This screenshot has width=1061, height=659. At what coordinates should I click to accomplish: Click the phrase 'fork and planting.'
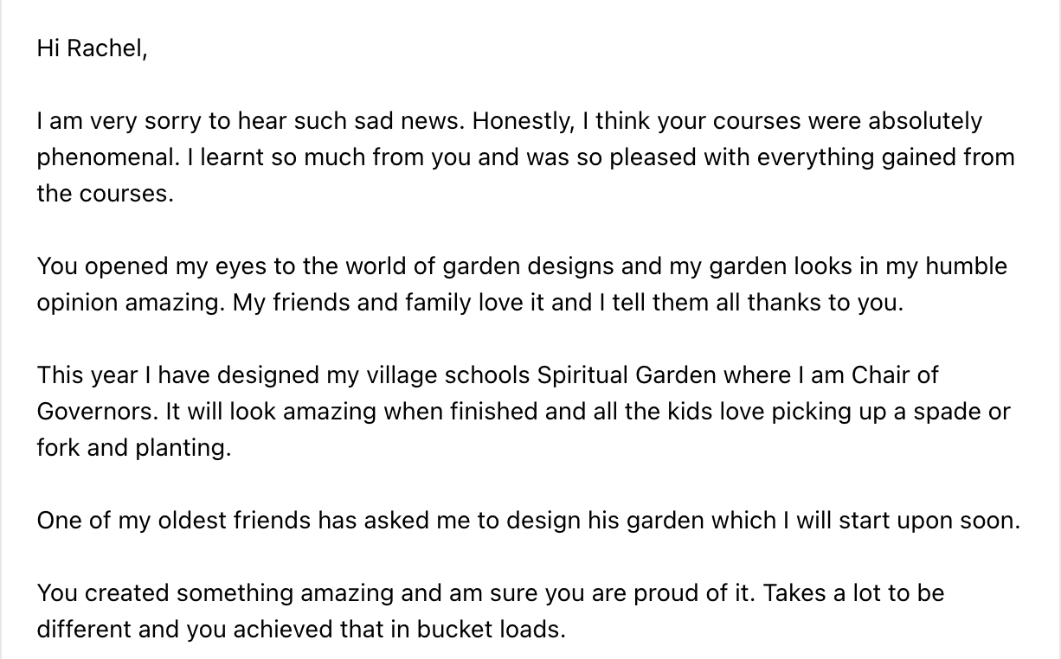tap(134, 448)
